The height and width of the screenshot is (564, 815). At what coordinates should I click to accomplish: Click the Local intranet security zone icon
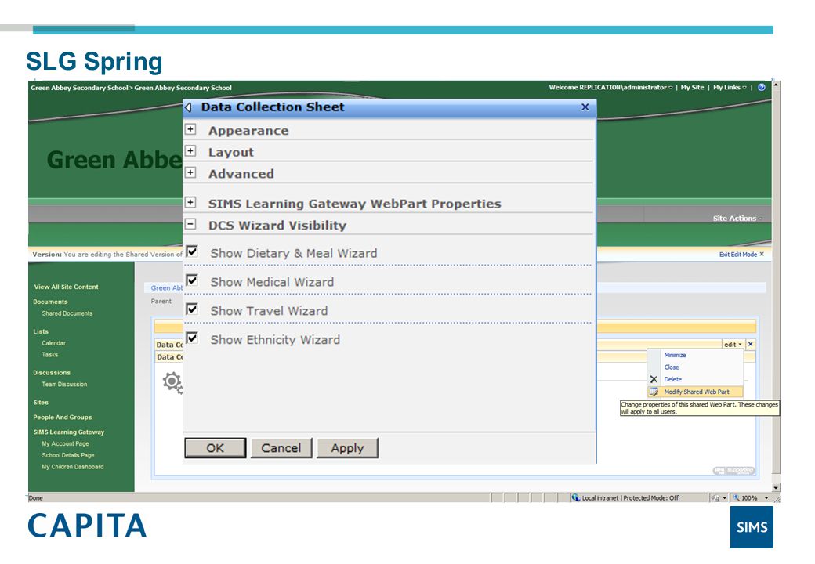575,497
